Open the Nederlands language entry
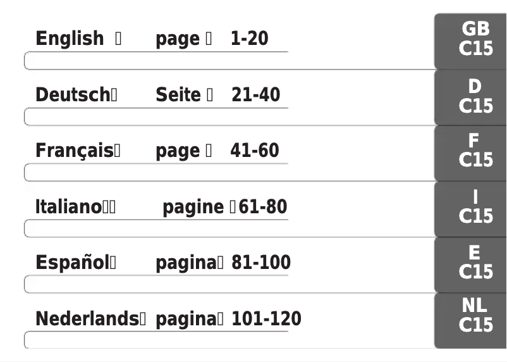The height and width of the screenshot is (362, 507). (x=87, y=318)
